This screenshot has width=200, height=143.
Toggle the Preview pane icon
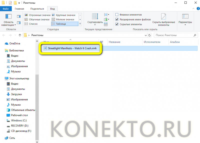click(x=19, y=16)
